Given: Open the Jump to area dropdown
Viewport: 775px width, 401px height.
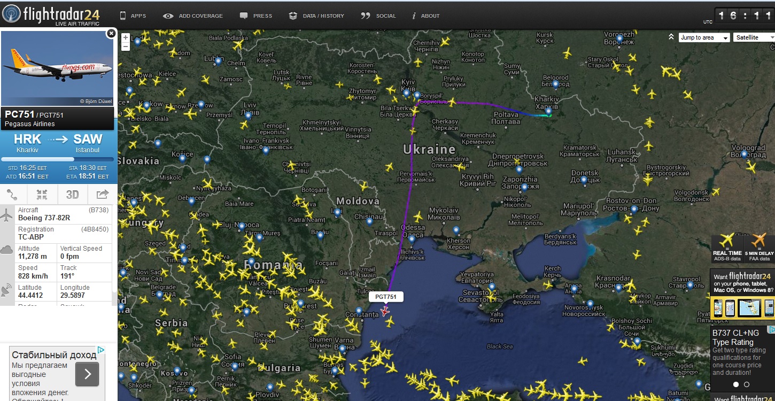Looking at the screenshot, I should pyautogui.click(x=704, y=37).
